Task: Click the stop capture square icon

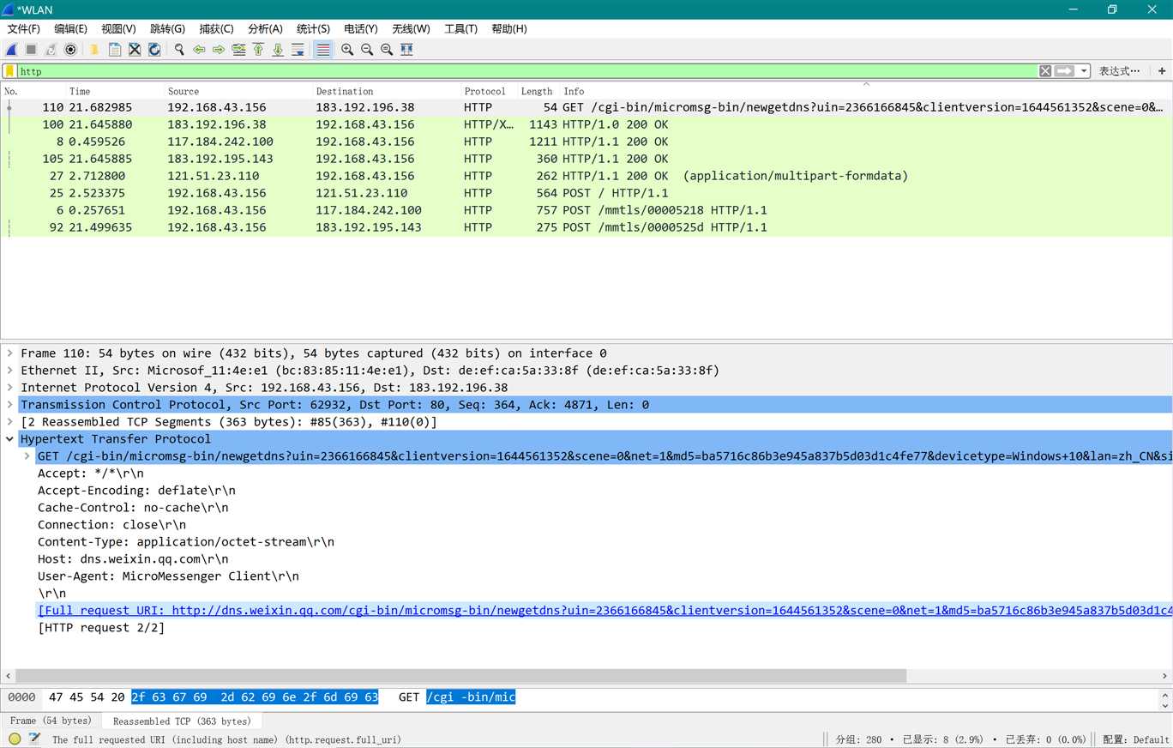Action: (31, 50)
